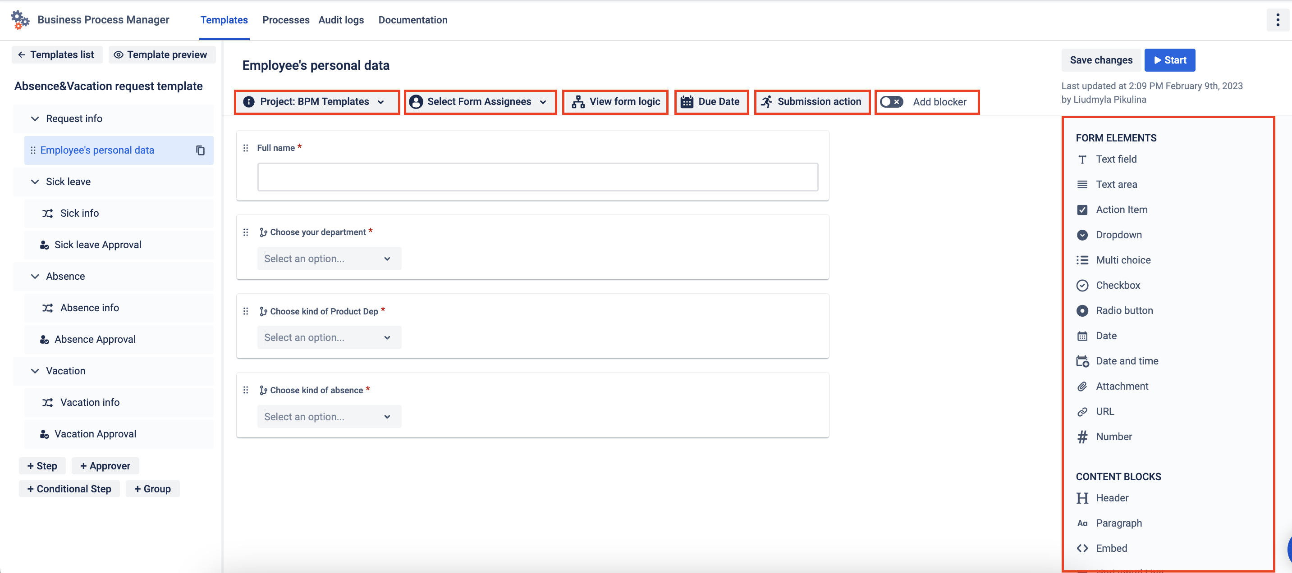Add a Date and time form element
The width and height of the screenshot is (1292, 573).
1127,361
